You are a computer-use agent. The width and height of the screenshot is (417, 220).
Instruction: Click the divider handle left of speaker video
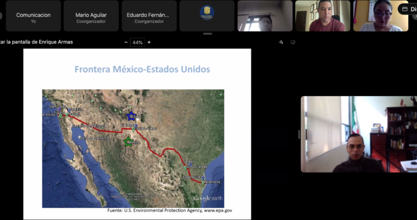[299, 134]
